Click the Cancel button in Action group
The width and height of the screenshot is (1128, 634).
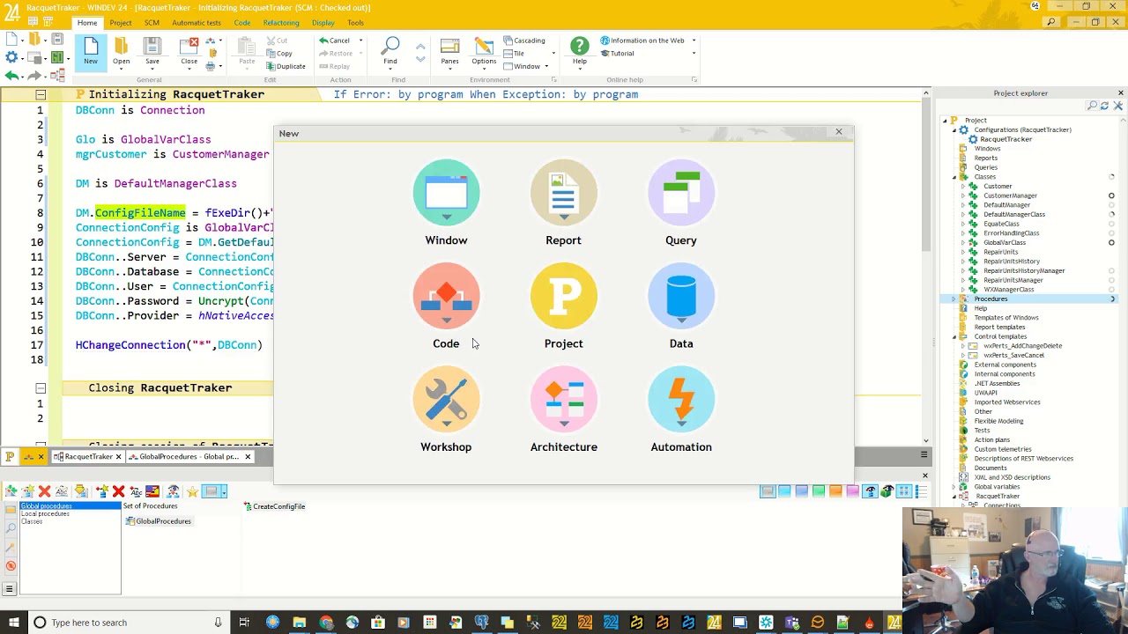[335, 41]
